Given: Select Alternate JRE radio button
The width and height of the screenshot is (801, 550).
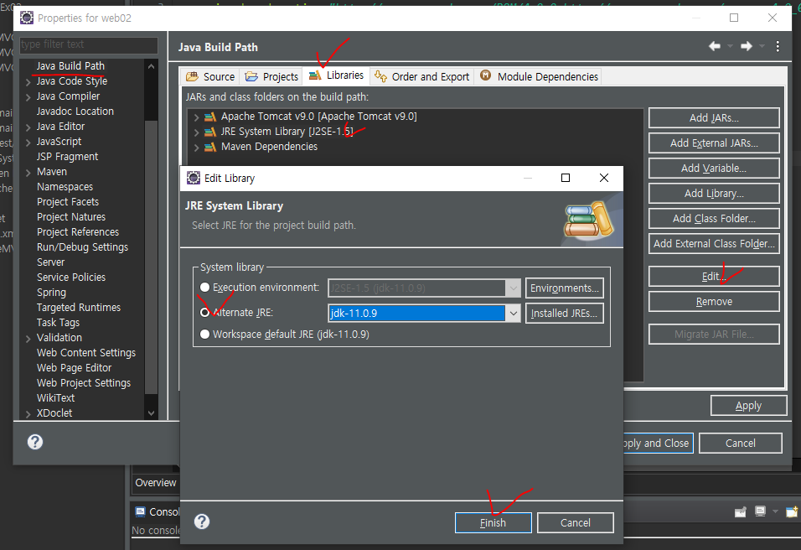Looking at the screenshot, I should tap(204, 312).
